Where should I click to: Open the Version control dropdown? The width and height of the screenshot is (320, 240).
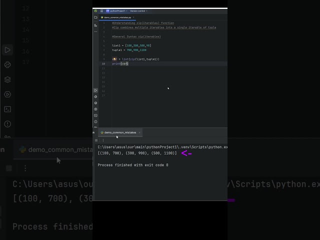(138, 11)
